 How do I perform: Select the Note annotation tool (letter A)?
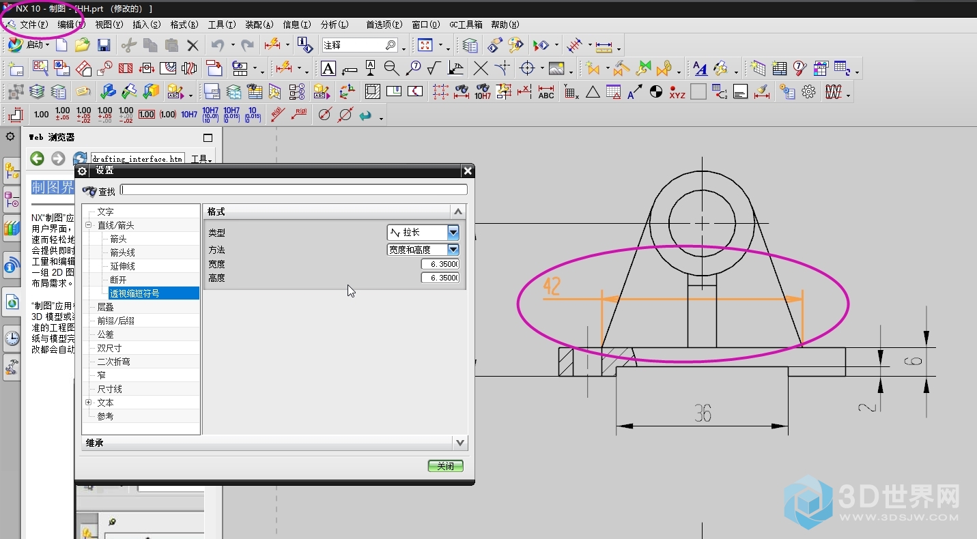328,69
